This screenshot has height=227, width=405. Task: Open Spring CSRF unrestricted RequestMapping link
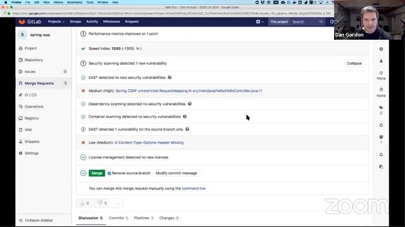[152, 91]
